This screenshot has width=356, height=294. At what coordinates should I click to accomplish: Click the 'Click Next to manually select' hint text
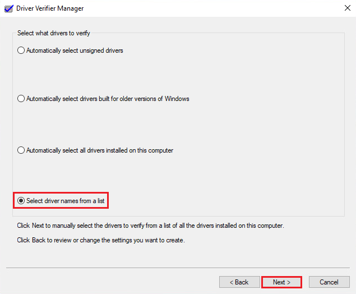point(150,226)
